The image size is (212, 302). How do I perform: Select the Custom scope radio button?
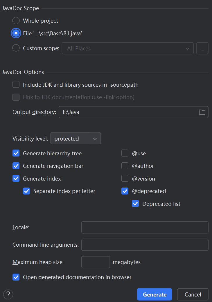coord(16,48)
